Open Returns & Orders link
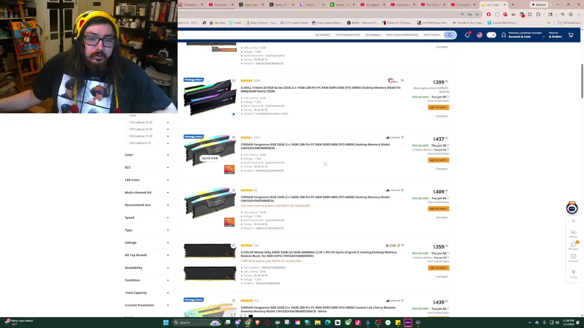 pyautogui.click(x=555, y=35)
